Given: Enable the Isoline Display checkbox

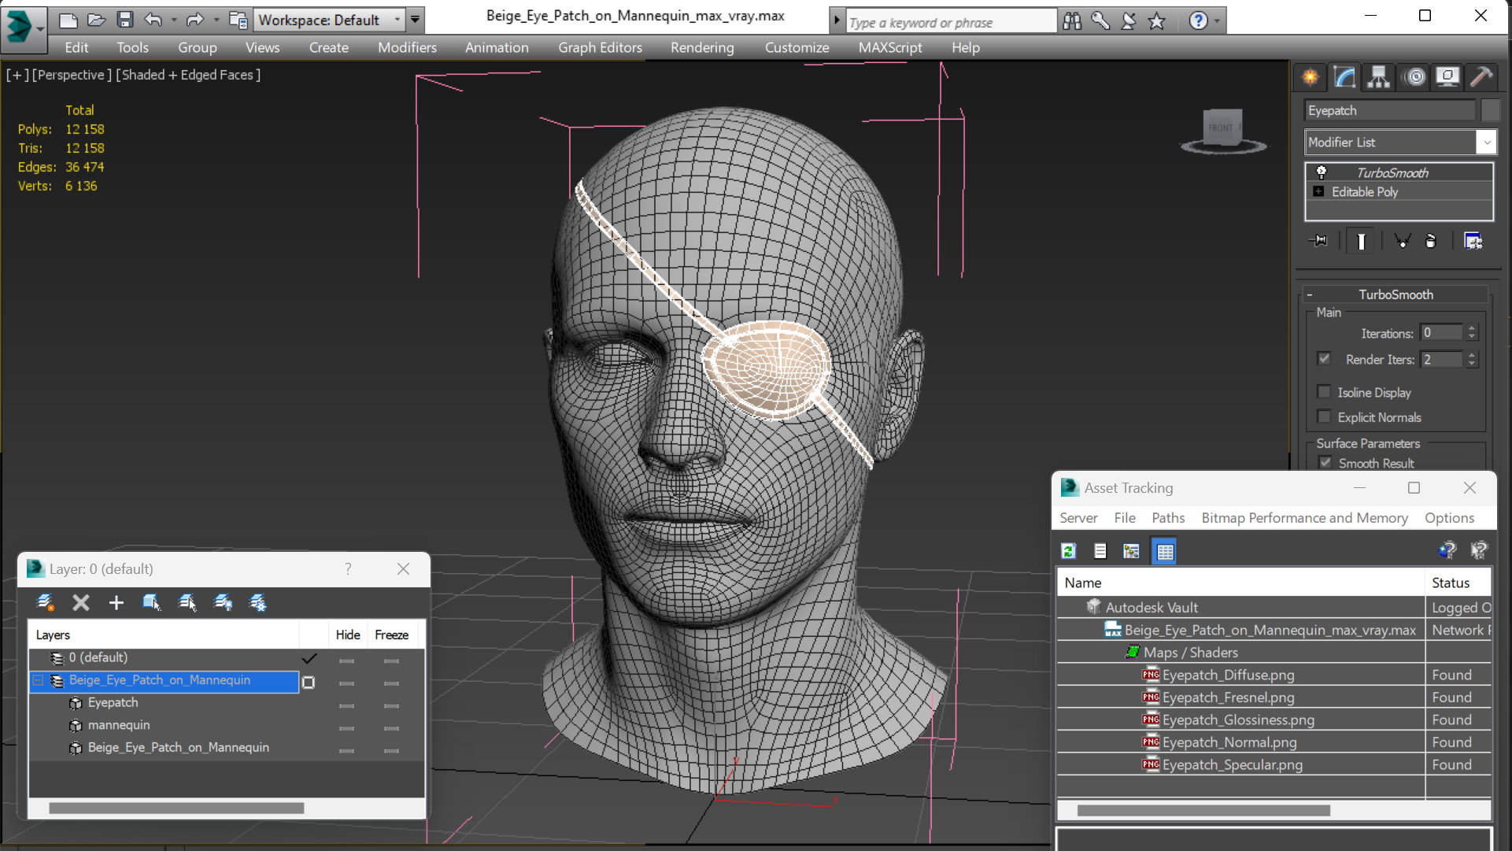Looking at the screenshot, I should tap(1324, 392).
